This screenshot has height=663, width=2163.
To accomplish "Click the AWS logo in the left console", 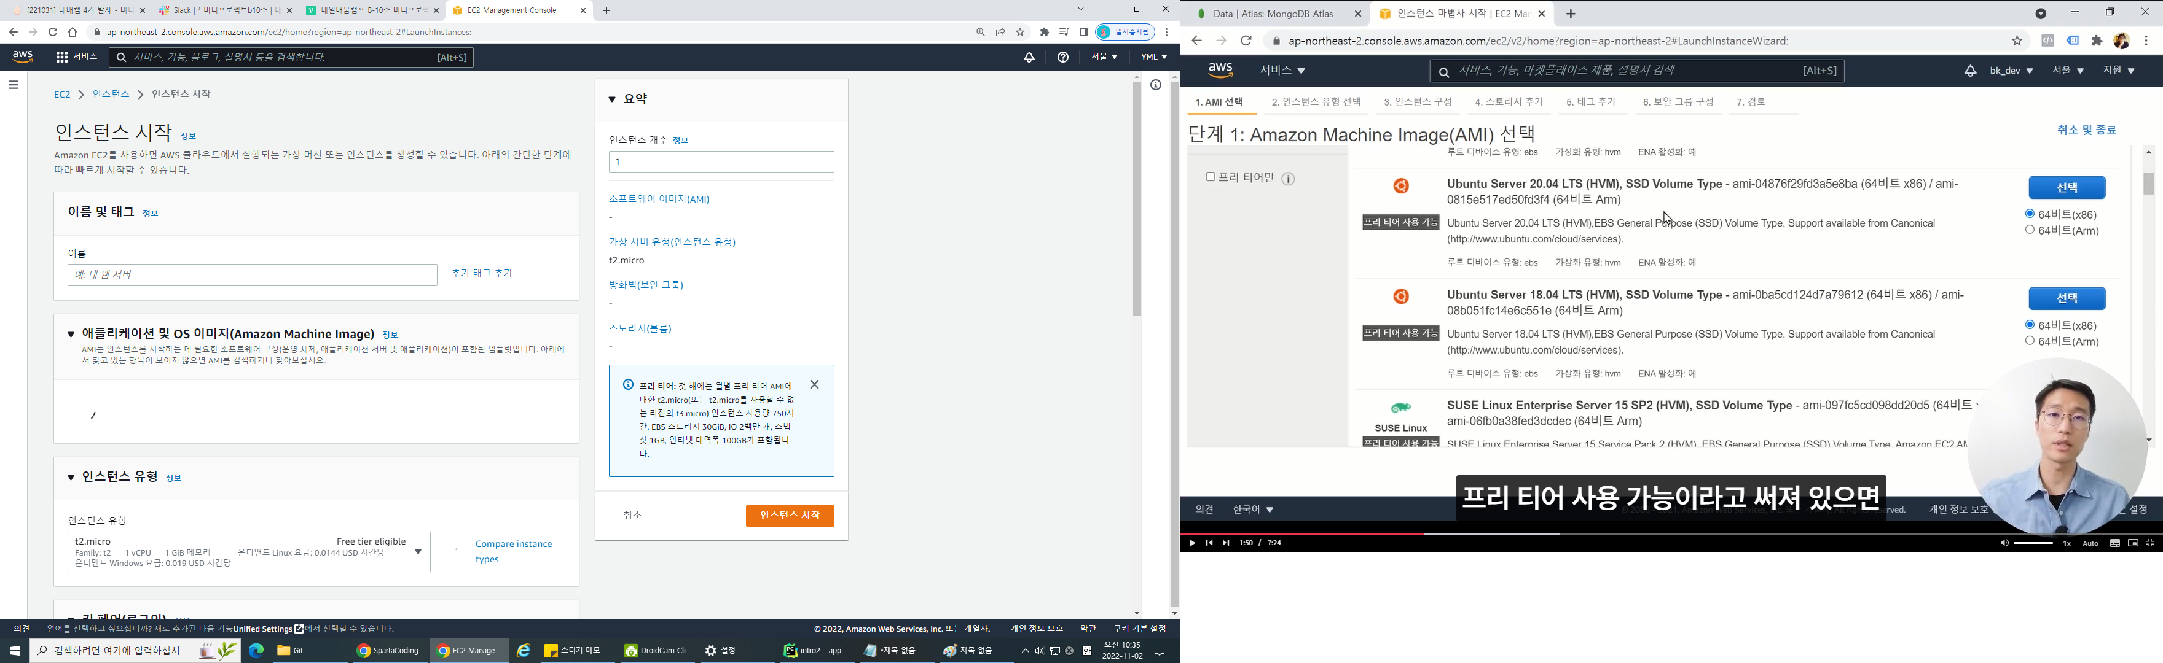I will pos(23,57).
